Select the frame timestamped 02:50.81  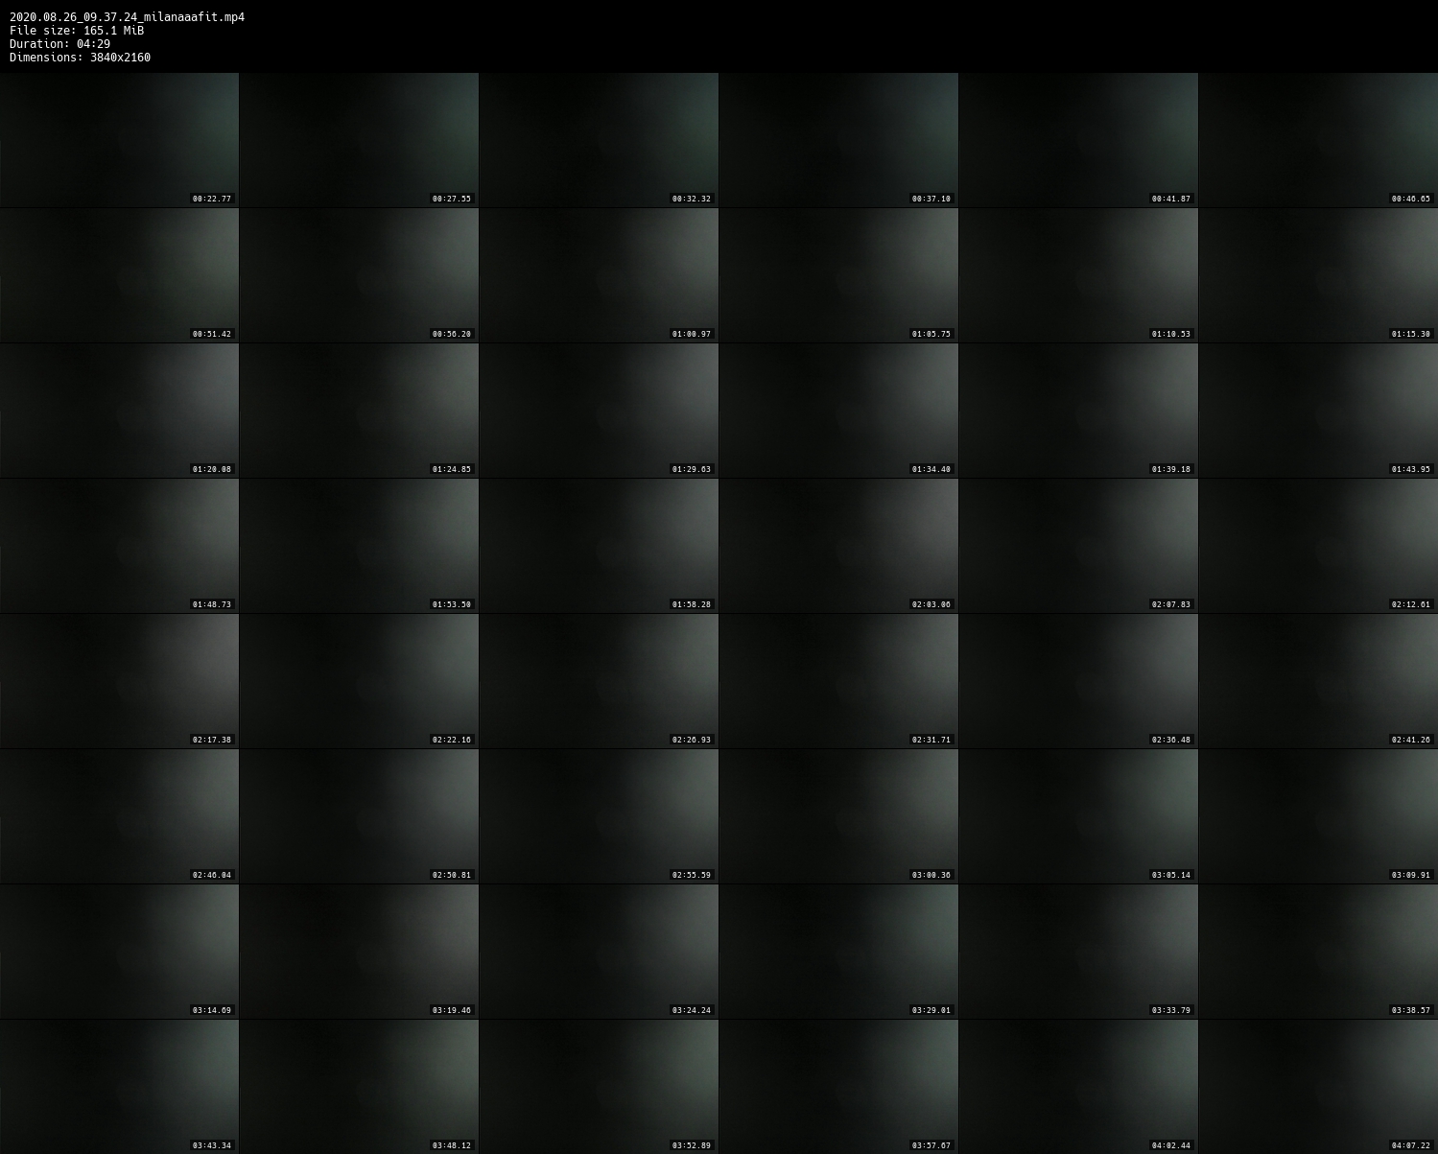(x=359, y=816)
